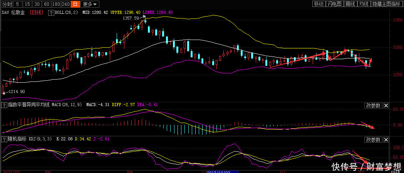Select the 30-minute timeframe
Viewport: 404px width, 173px height.
pyautogui.click(x=37, y=4)
